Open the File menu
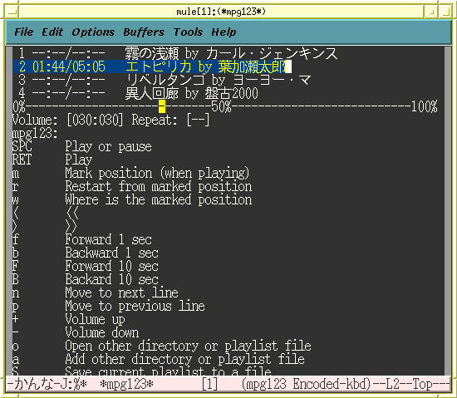457x398 pixels. (x=24, y=32)
